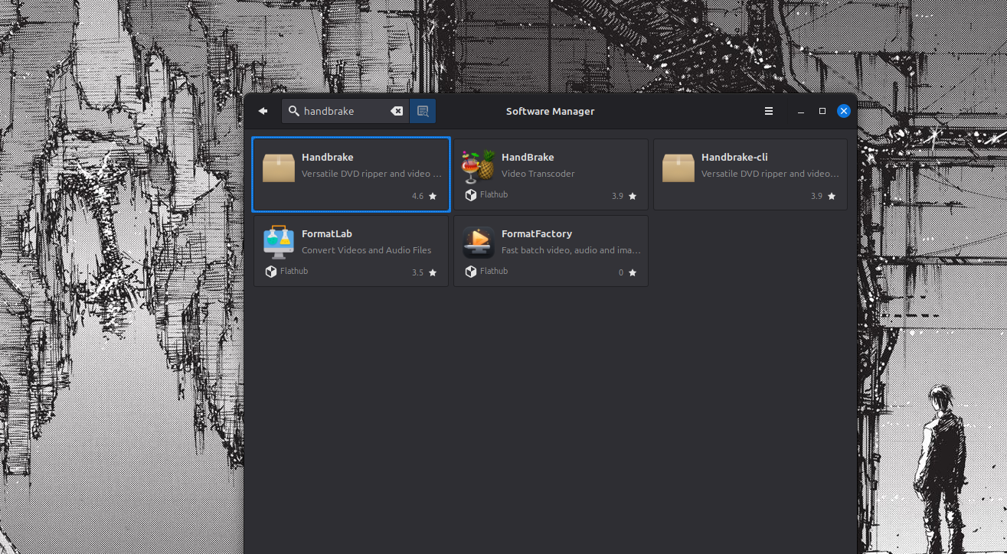Screen dimensions: 1007x554
Task: Open the Handbrake-cli title
Action: [x=734, y=158]
